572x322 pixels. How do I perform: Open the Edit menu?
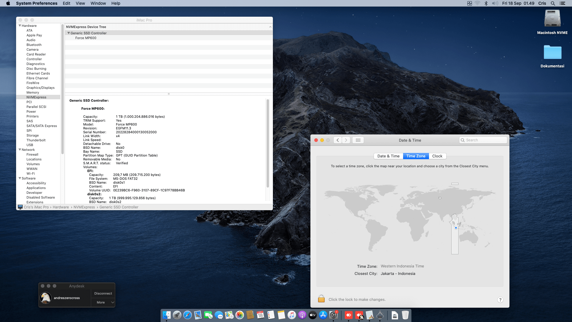point(66,3)
